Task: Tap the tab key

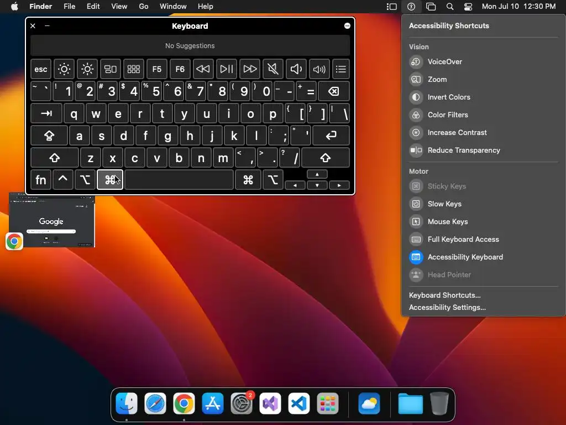Action: coord(46,113)
